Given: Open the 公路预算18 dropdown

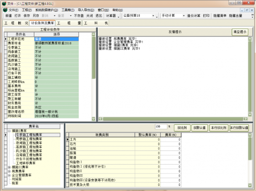Looking at the screenshot, I should coord(153,16).
